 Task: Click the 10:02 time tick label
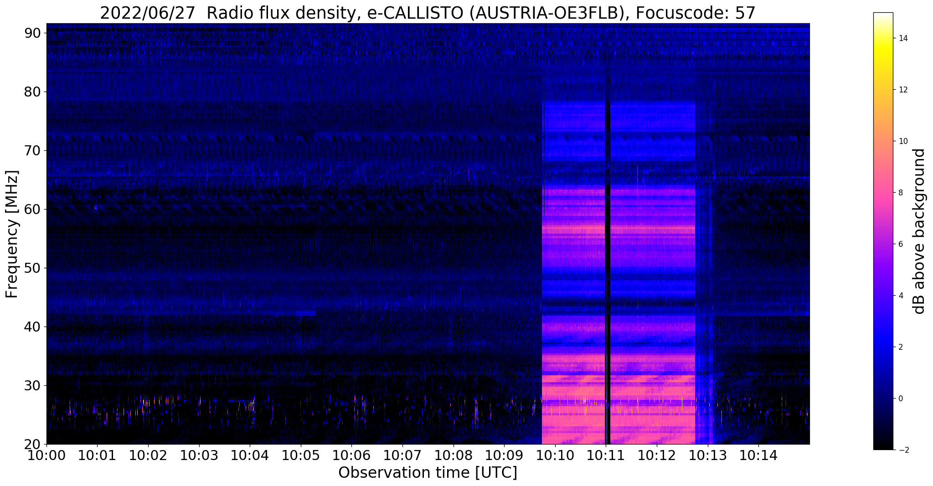(148, 455)
